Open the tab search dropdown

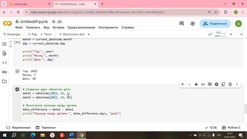click(x=4, y=4)
